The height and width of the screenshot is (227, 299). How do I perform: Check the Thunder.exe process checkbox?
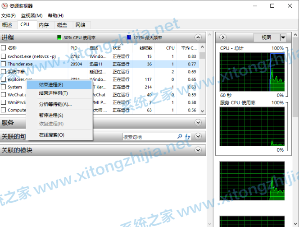click(4, 64)
